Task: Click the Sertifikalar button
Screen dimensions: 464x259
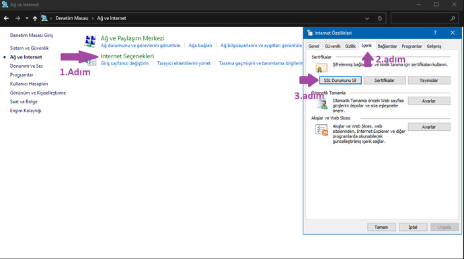Action: (x=385, y=81)
